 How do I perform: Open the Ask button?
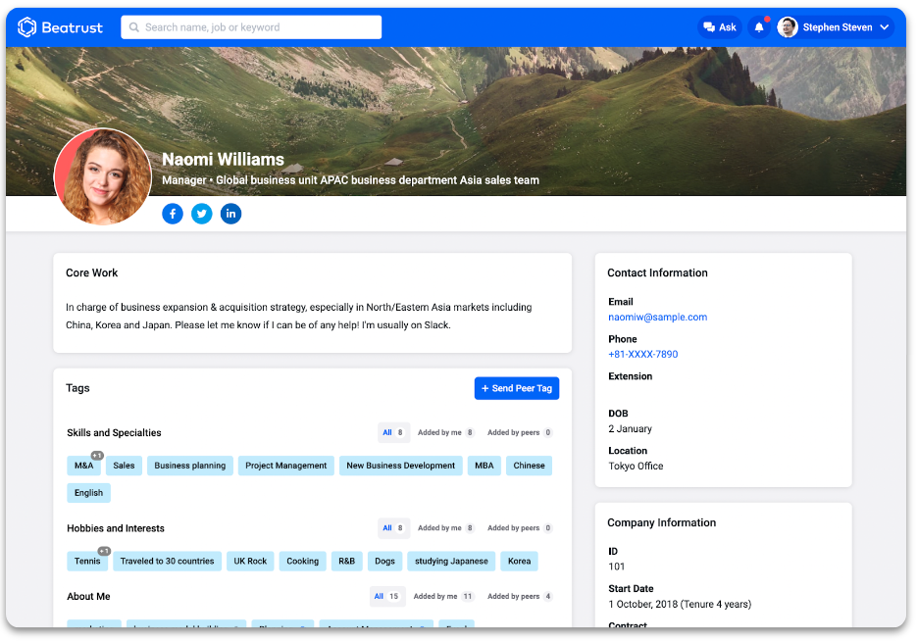[x=720, y=27]
